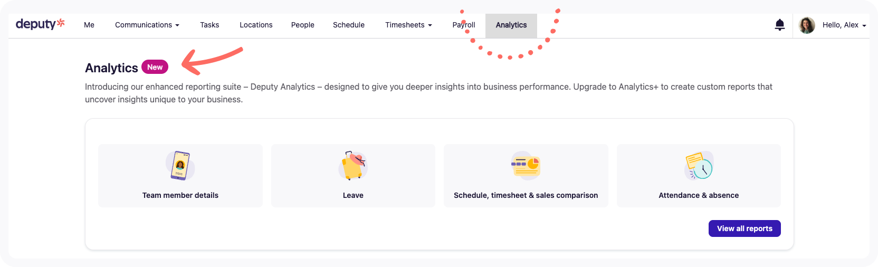Click the Schedule comparison chart icon
Viewport: 878px width, 267px height.
[x=526, y=165]
